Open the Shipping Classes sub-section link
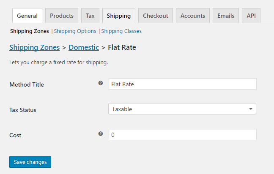 121,31
